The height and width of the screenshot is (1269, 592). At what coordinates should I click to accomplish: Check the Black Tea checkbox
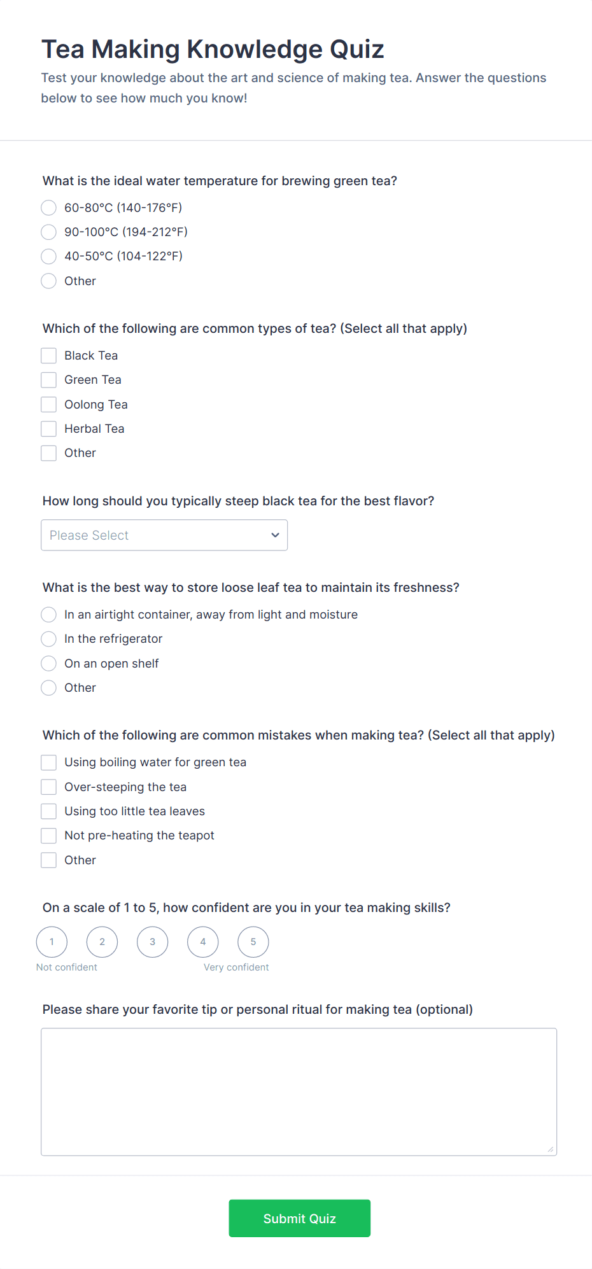[49, 355]
